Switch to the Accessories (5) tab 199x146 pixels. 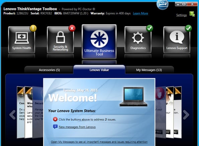[49, 70]
